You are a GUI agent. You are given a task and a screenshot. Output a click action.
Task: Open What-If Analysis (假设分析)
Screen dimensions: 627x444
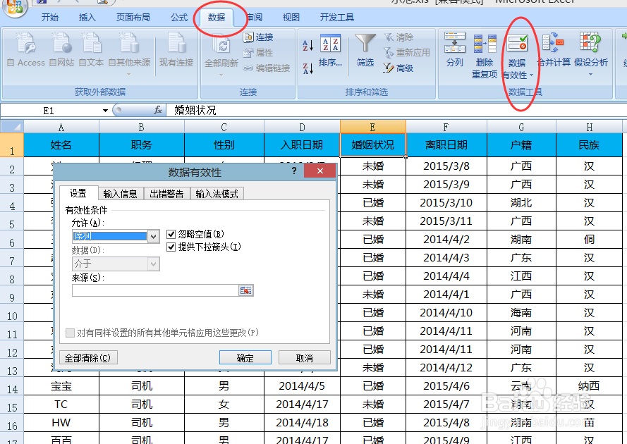coord(590,54)
